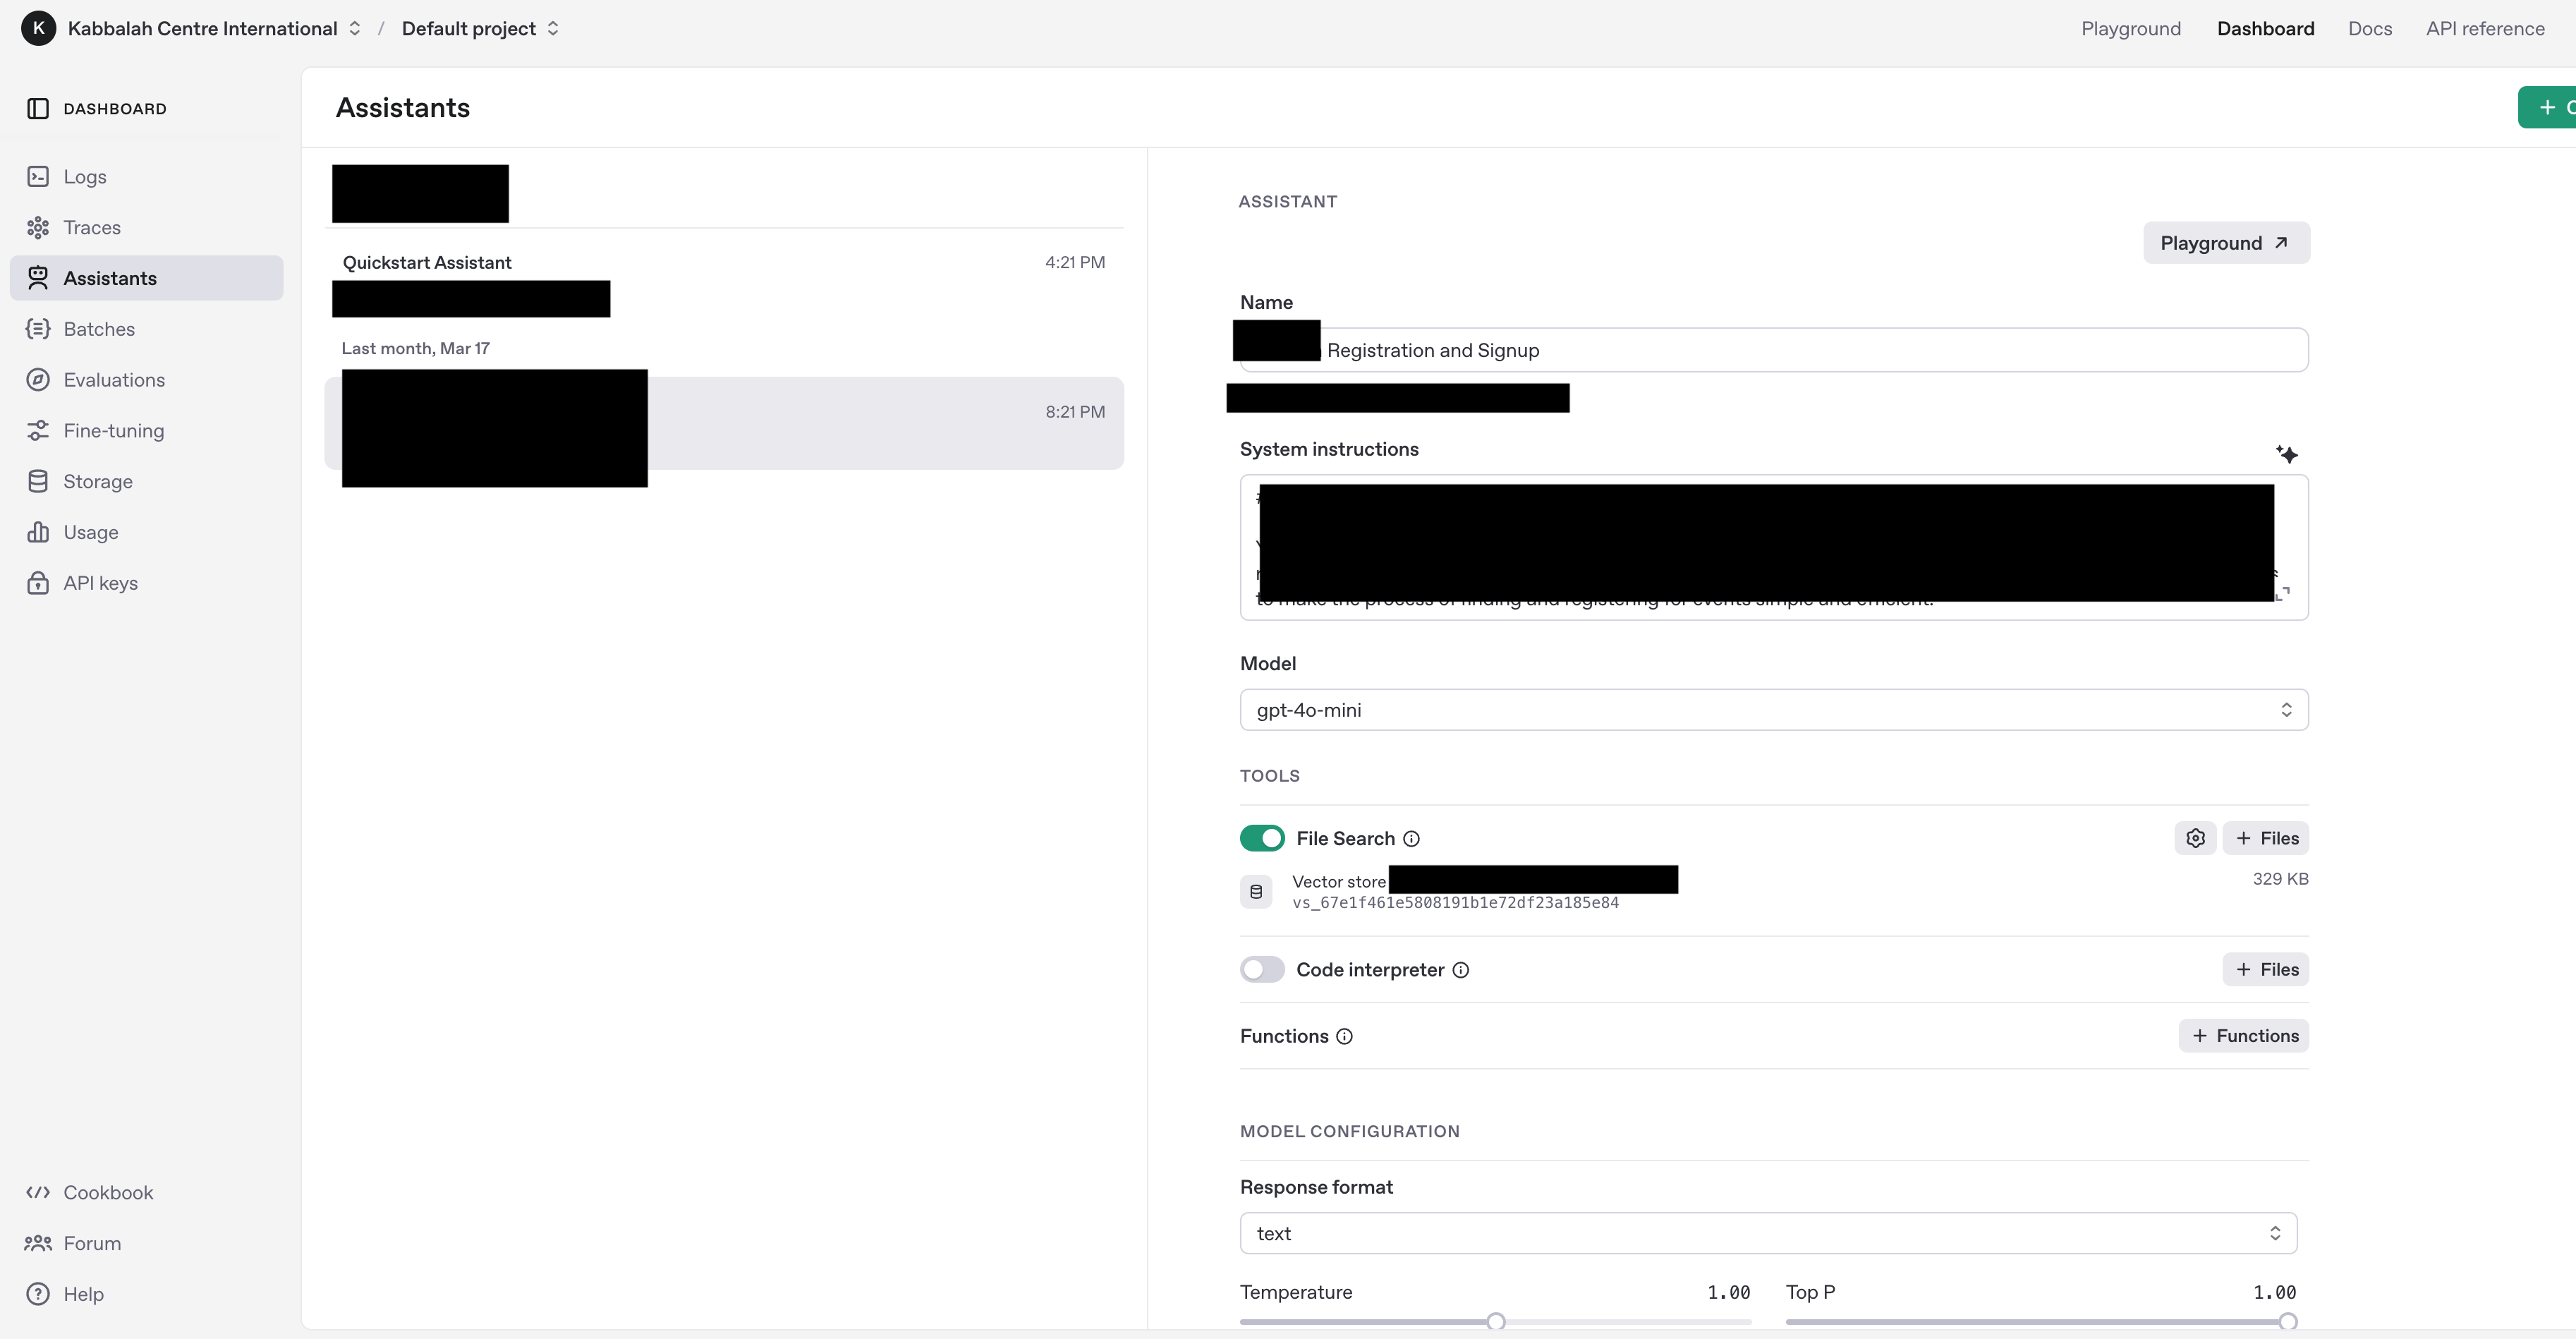Click the add Functions button
The height and width of the screenshot is (1339, 2576).
click(x=2244, y=1035)
